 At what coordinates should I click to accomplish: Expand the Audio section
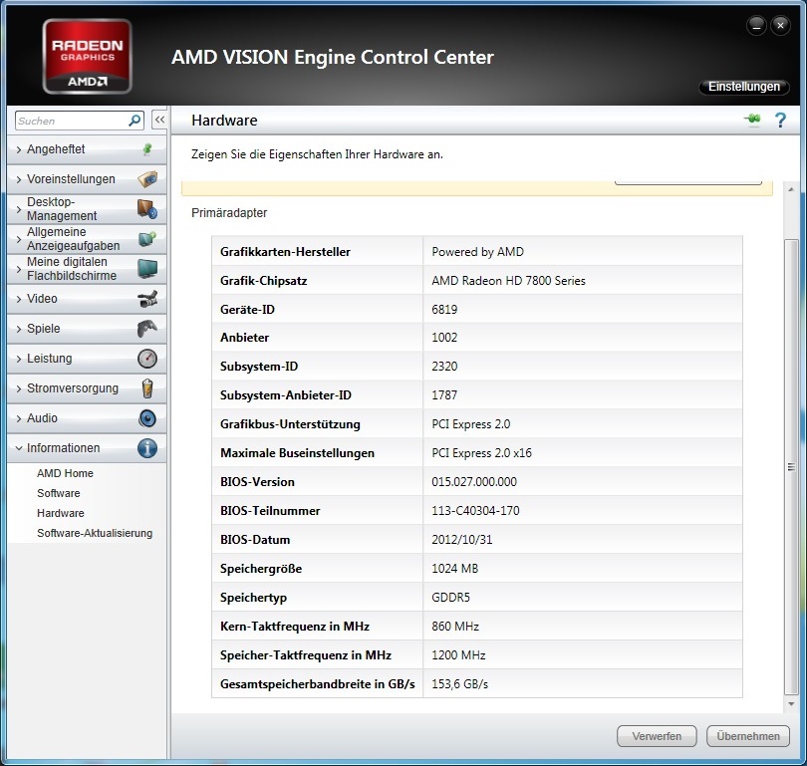(87, 418)
